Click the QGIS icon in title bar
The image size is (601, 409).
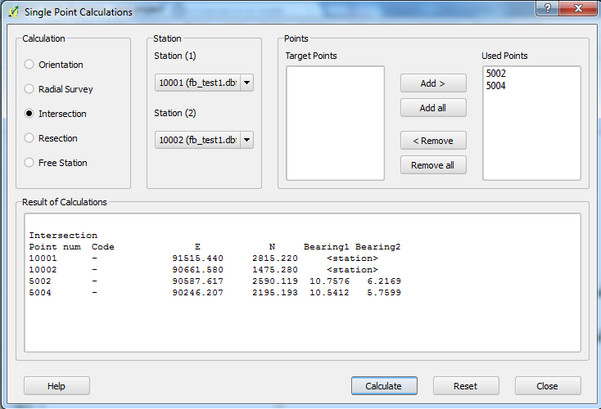[12, 11]
